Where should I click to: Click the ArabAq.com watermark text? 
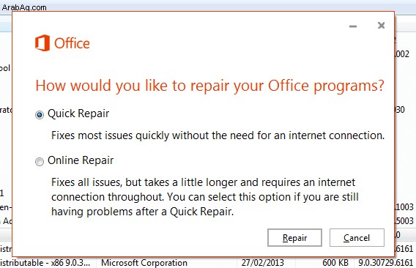[x=24, y=7]
